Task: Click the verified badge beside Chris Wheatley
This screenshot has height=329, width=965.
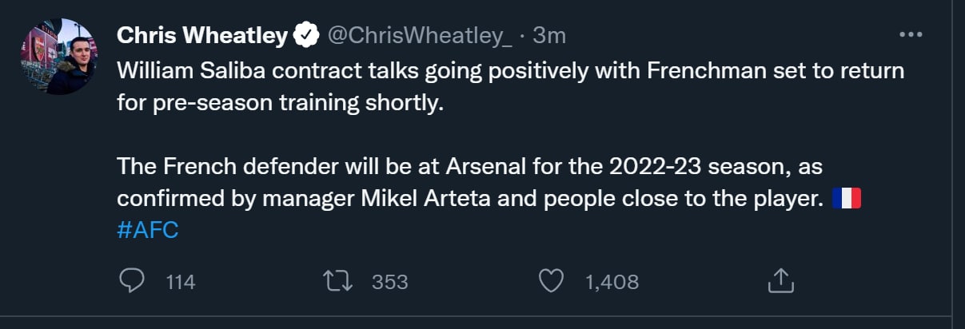Action: point(305,35)
